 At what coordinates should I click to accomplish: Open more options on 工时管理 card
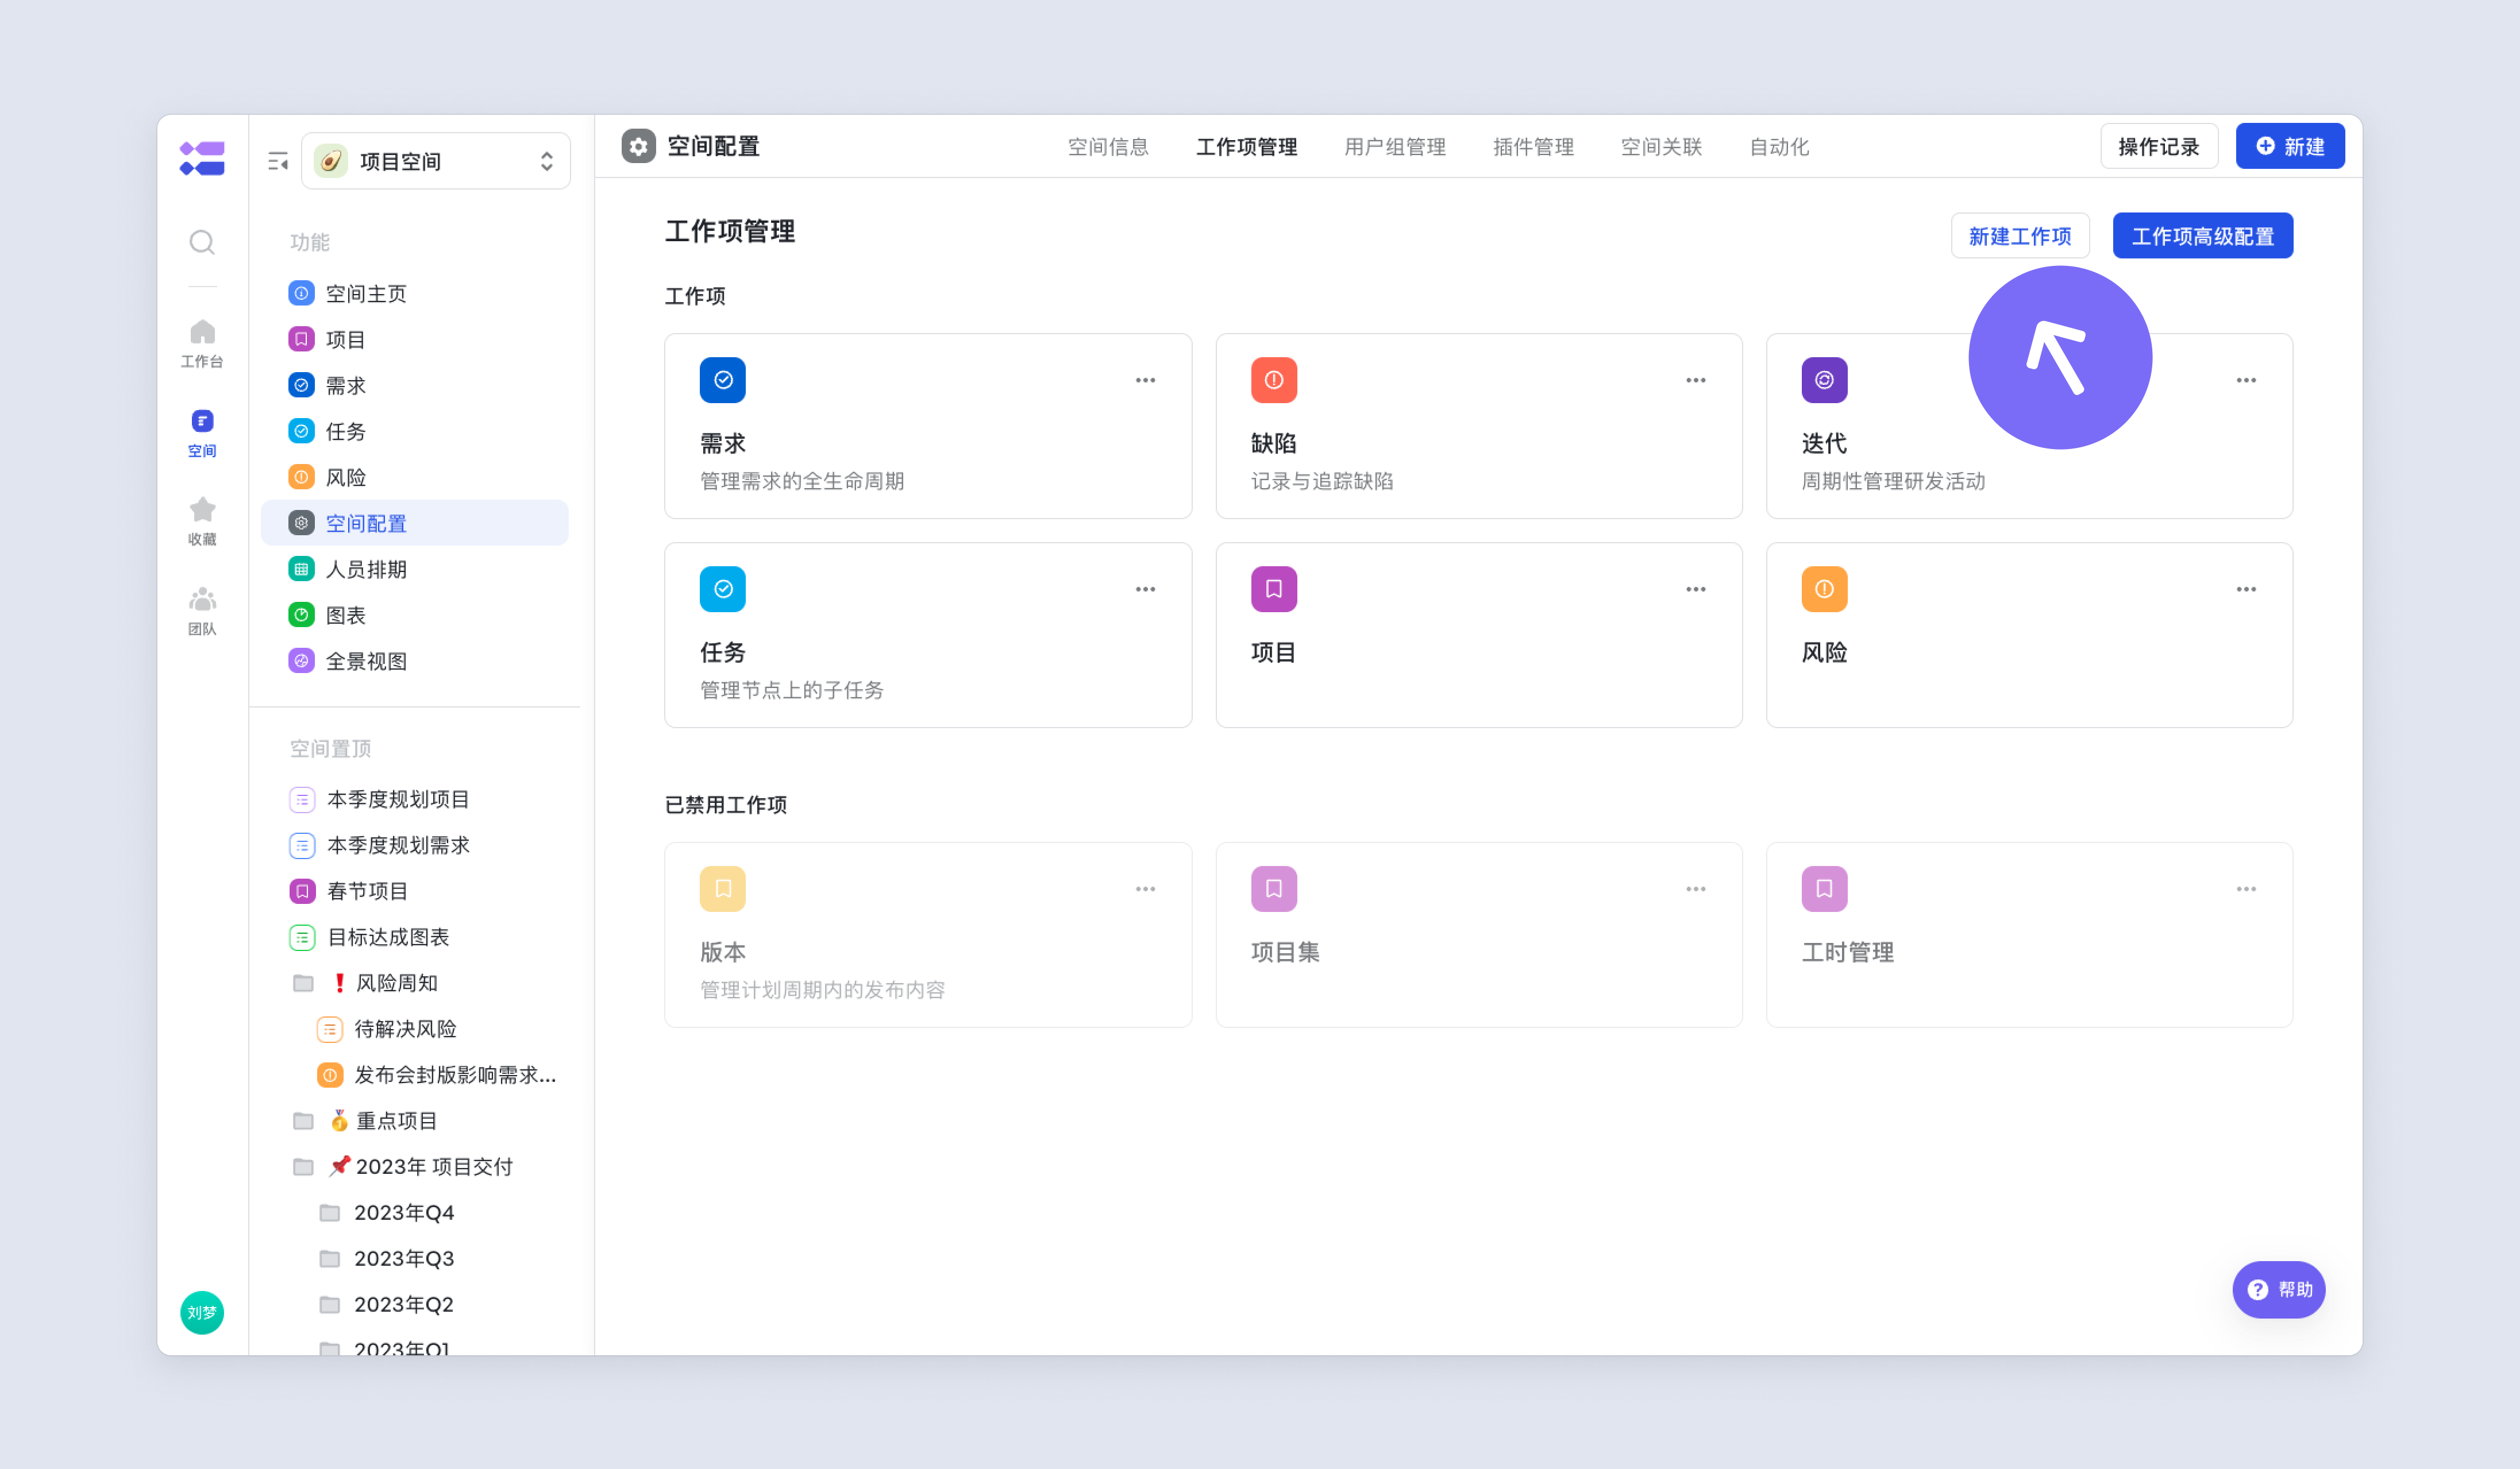click(2246, 890)
